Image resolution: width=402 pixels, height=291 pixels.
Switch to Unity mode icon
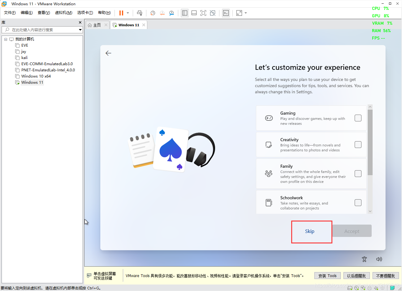point(213,13)
